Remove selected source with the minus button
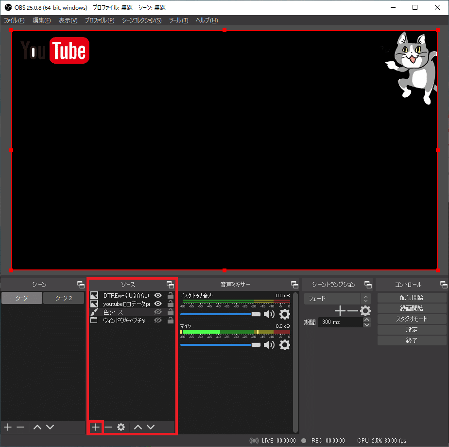449x447 pixels. tap(108, 427)
